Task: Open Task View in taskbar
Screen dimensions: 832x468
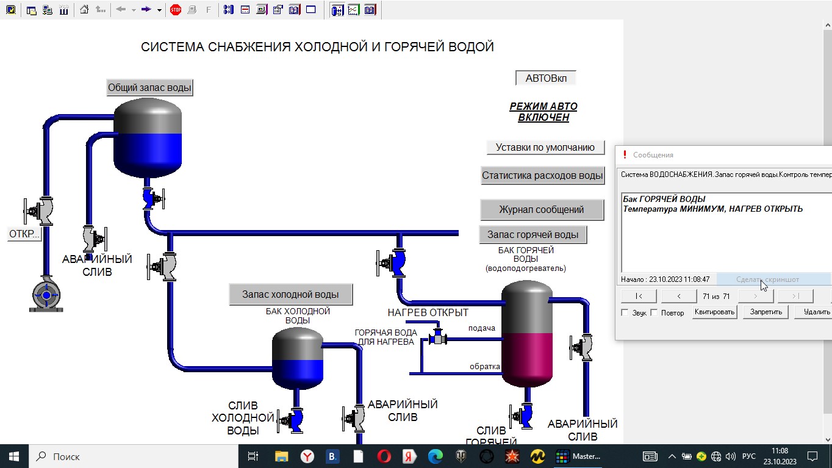Action: pyautogui.click(x=253, y=456)
